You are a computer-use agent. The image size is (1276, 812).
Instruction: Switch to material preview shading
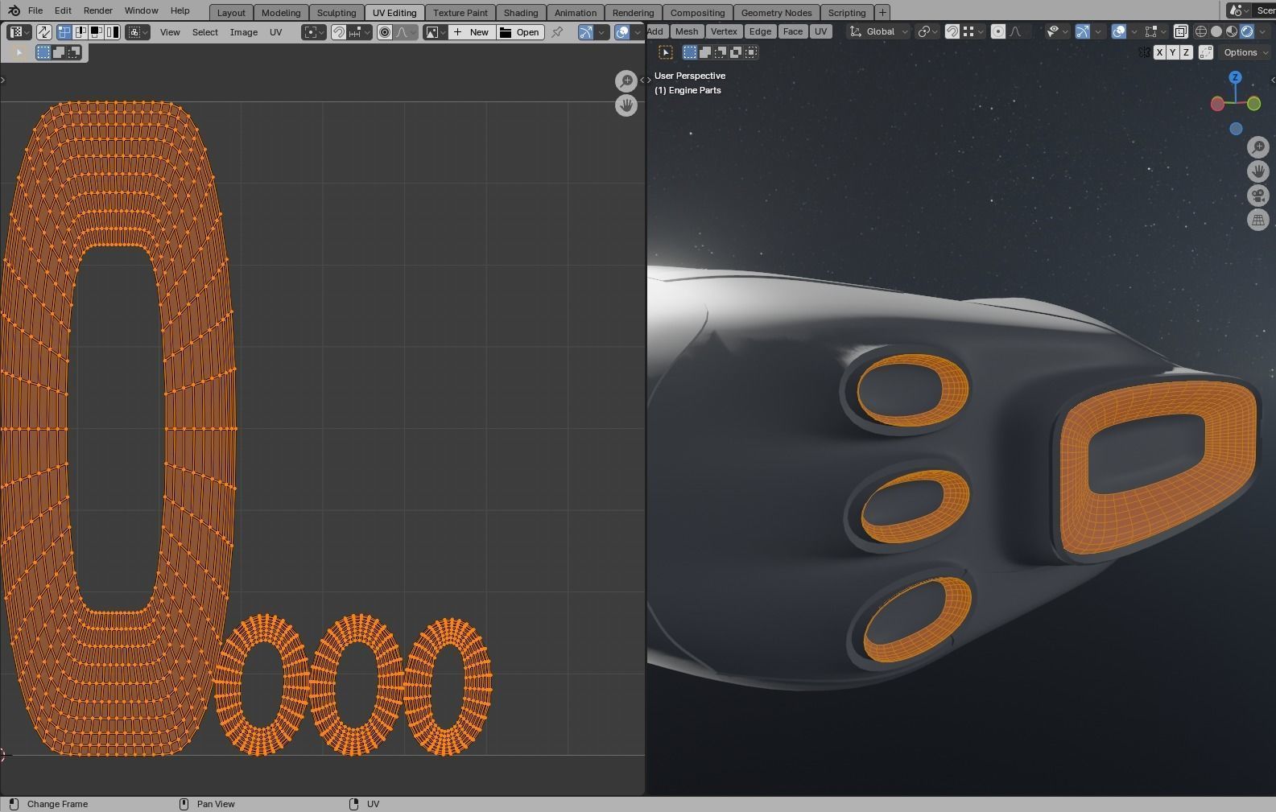[x=1232, y=31]
